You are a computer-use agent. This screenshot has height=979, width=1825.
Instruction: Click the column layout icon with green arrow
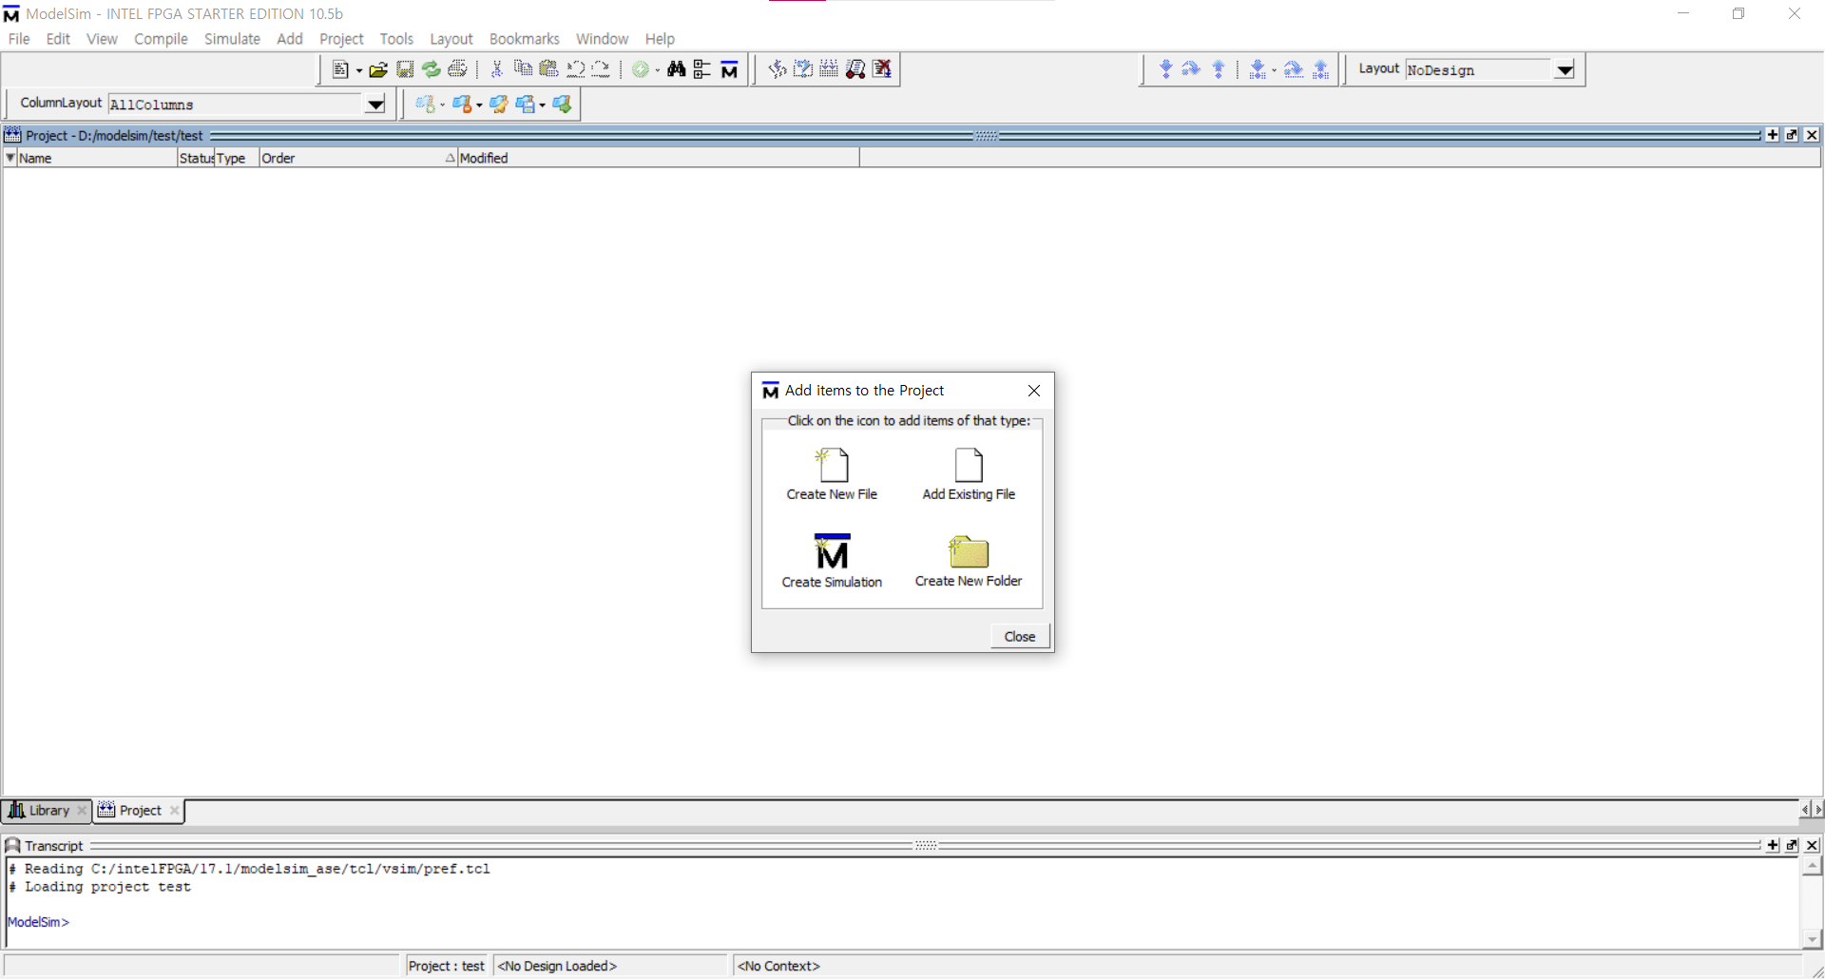click(563, 104)
